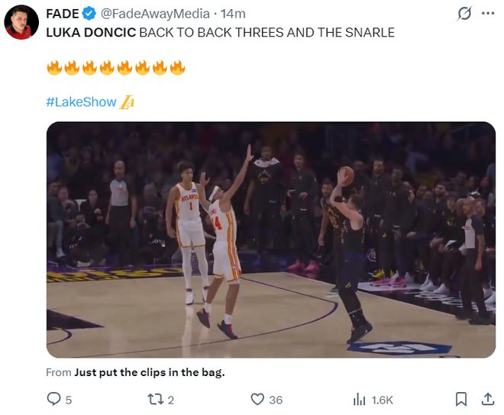Open "Just put the clips in the bag." source

[150, 372]
